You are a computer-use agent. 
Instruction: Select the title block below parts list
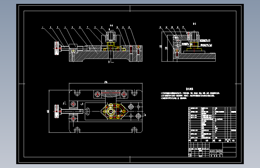pos(212,150)
